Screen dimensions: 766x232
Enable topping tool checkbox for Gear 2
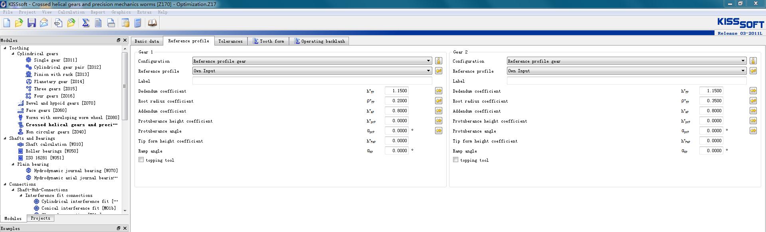point(455,160)
